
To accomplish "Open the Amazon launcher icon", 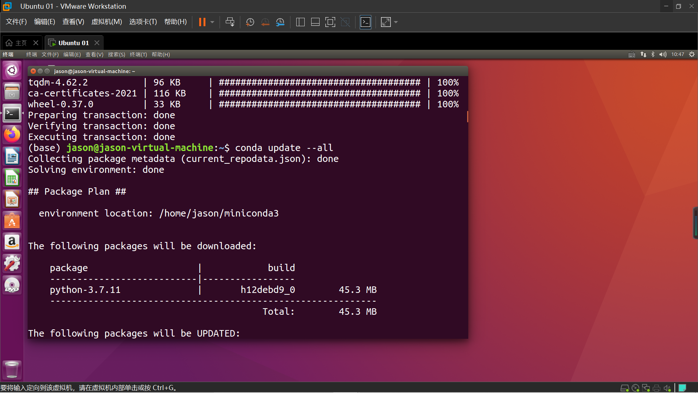I will [12, 242].
